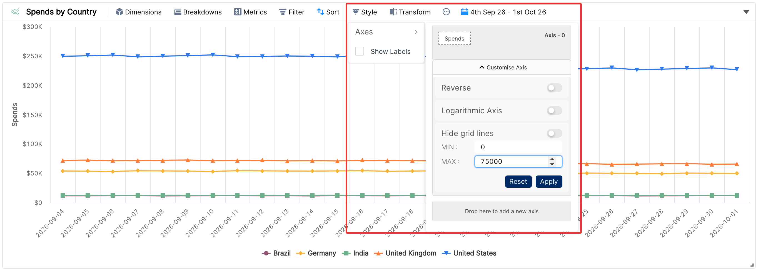Screen dimensions: 758x271
Task: Open the more options ellipsis icon
Action: coord(446,12)
